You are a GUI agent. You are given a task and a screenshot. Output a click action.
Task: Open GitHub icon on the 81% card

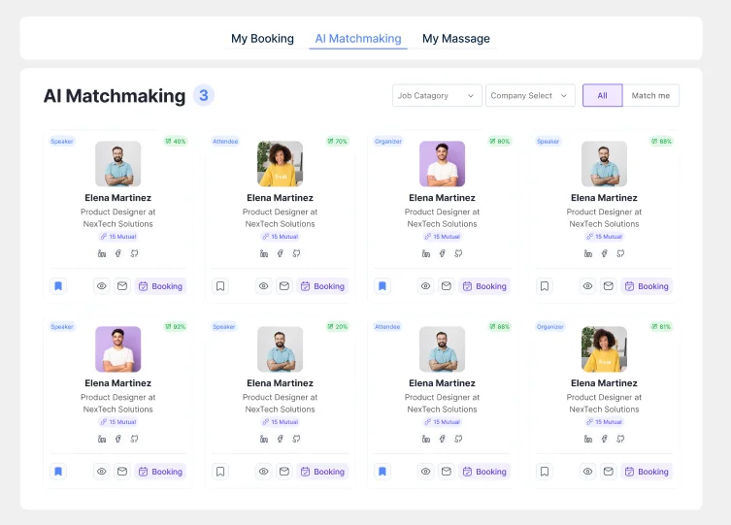pyautogui.click(x=620, y=439)
